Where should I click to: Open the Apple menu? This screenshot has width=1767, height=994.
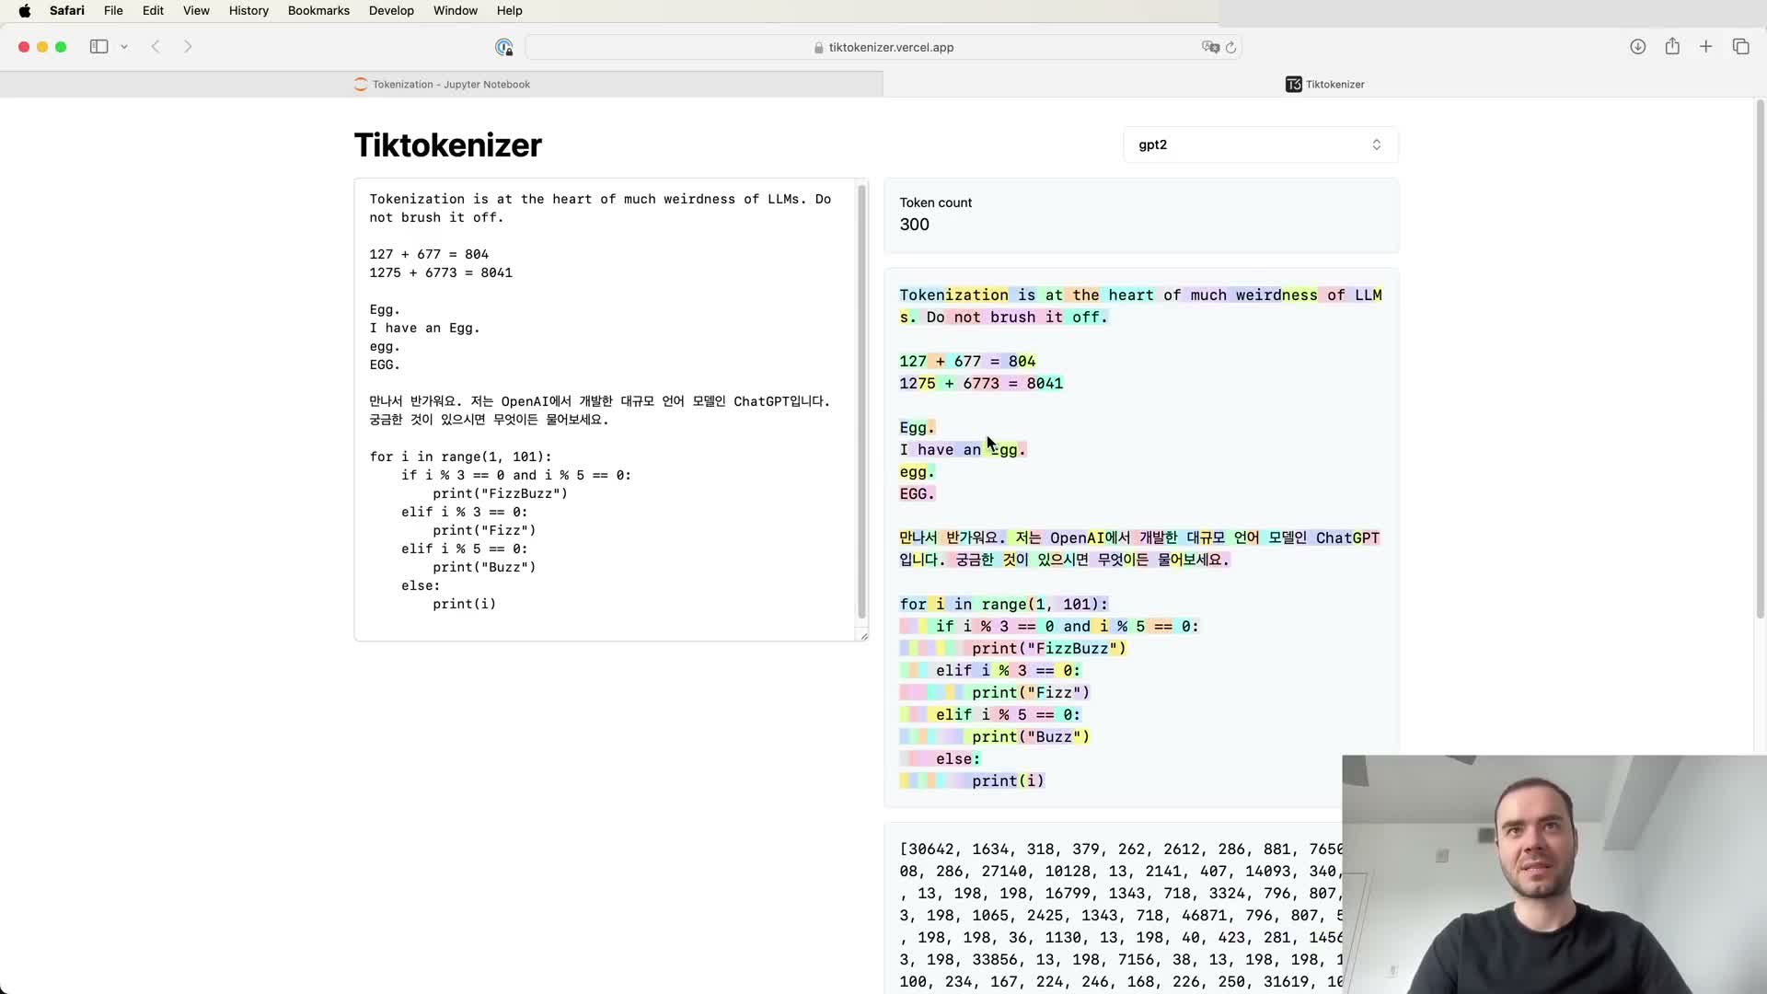(x=25, y=10)
